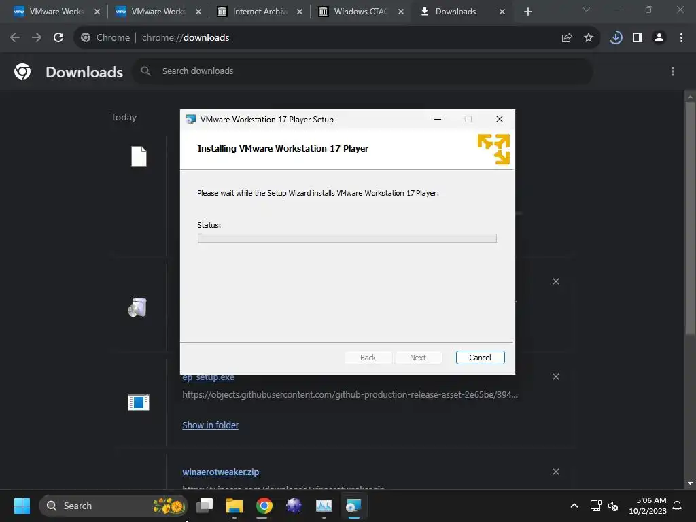Switch to VMware installer taskbar icon

coord(353,505)
